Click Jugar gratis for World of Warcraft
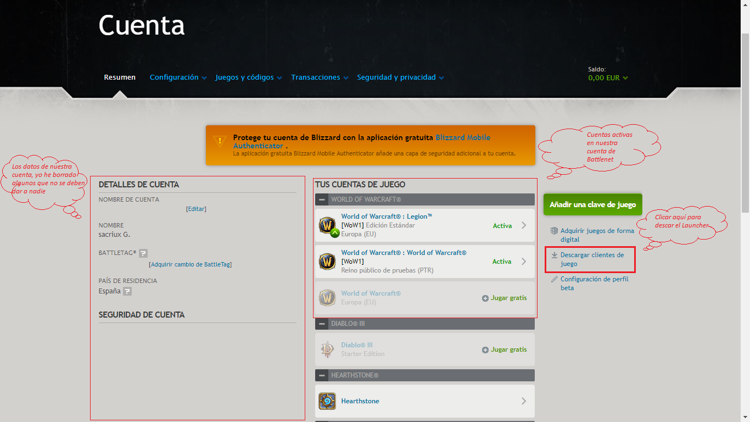The image size is (750, 422). [x=505, y=298]
